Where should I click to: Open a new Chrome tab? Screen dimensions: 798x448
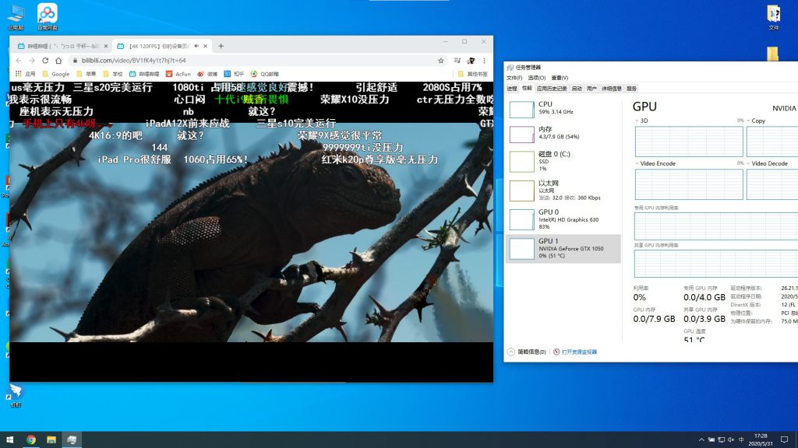[x=221, y=46]
